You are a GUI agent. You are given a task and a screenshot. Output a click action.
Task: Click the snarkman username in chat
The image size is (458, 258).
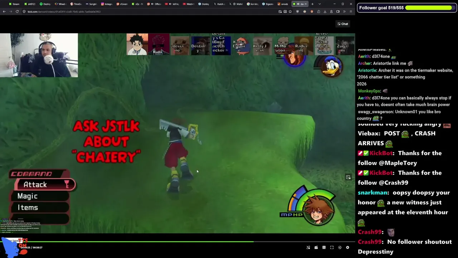click(x=372, y=192)
